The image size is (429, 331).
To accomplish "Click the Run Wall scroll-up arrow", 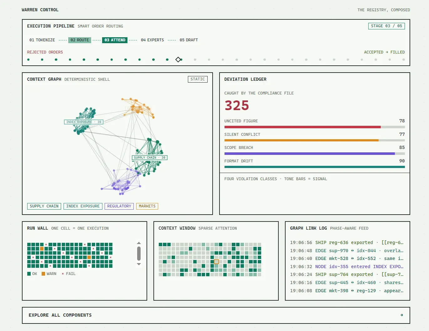I will (x=139, y=243).
